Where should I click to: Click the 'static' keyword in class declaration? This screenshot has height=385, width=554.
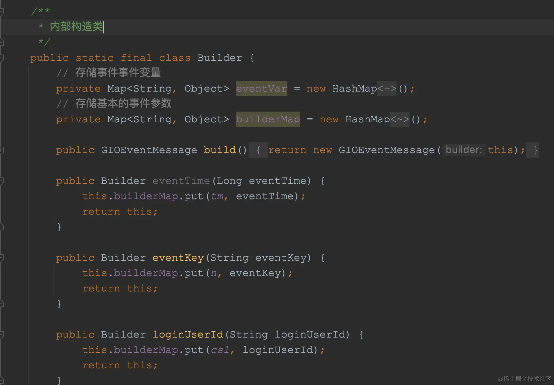click(95, 58)
